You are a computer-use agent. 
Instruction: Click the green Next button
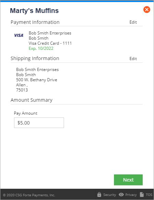128,180
